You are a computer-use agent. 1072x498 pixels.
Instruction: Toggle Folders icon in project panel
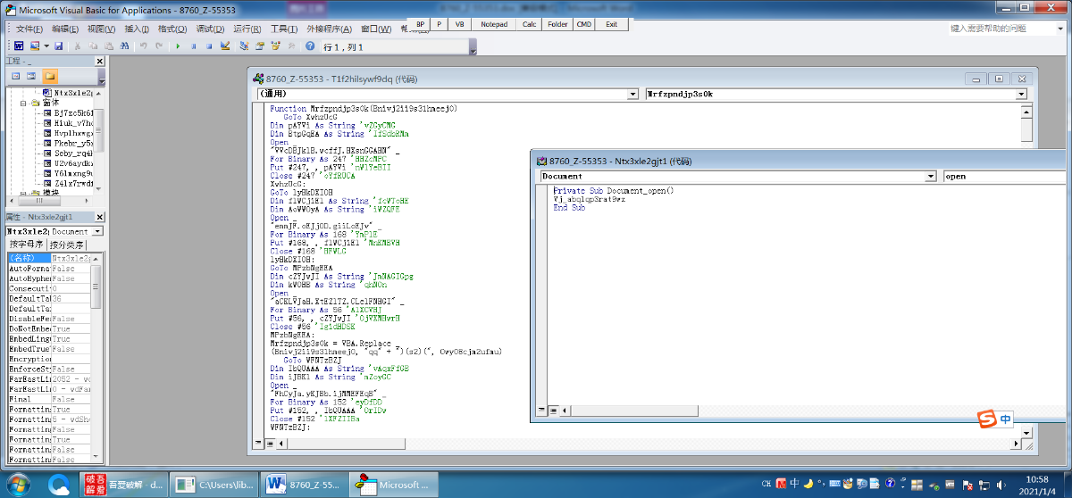point(50,77)
